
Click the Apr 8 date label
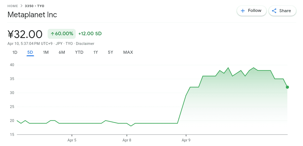point(127,140)
